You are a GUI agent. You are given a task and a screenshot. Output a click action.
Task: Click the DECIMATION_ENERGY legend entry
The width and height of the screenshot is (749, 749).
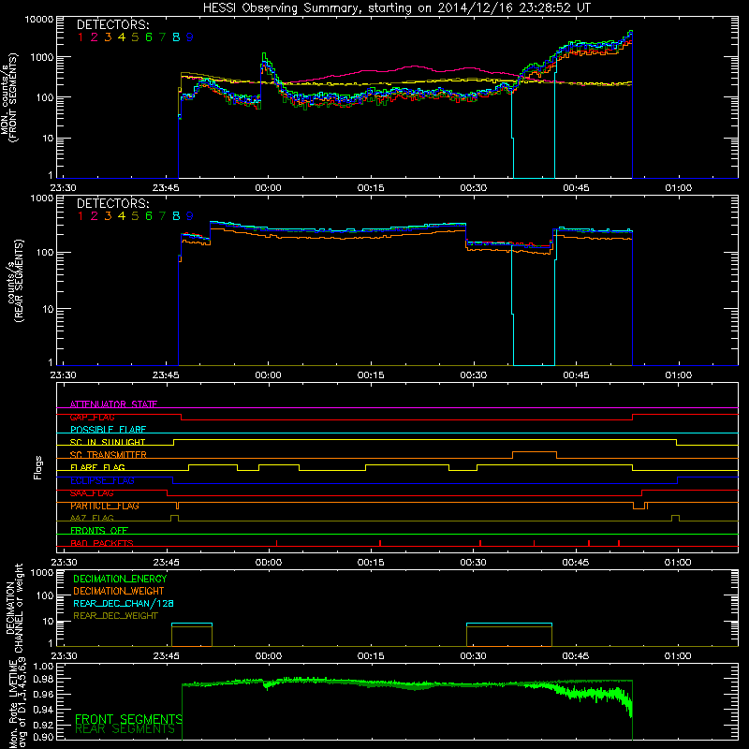pos(120,579)
